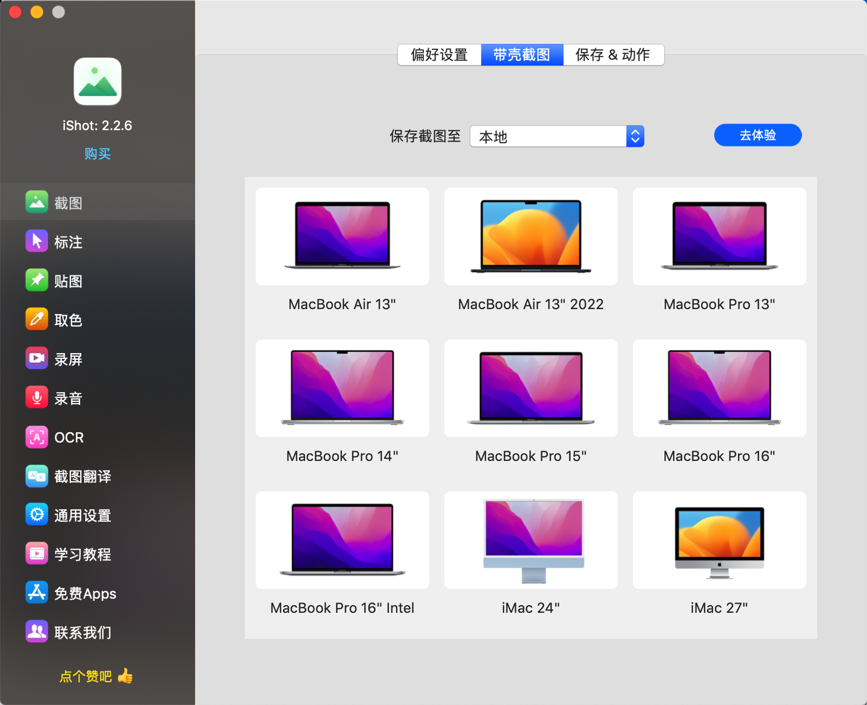
Task: Click the MacBook Pro 16" Intel caption
Action: click(343, 607)
